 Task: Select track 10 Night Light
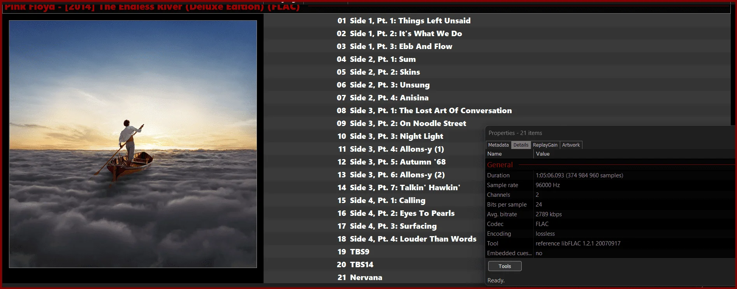tap(390, 136)
